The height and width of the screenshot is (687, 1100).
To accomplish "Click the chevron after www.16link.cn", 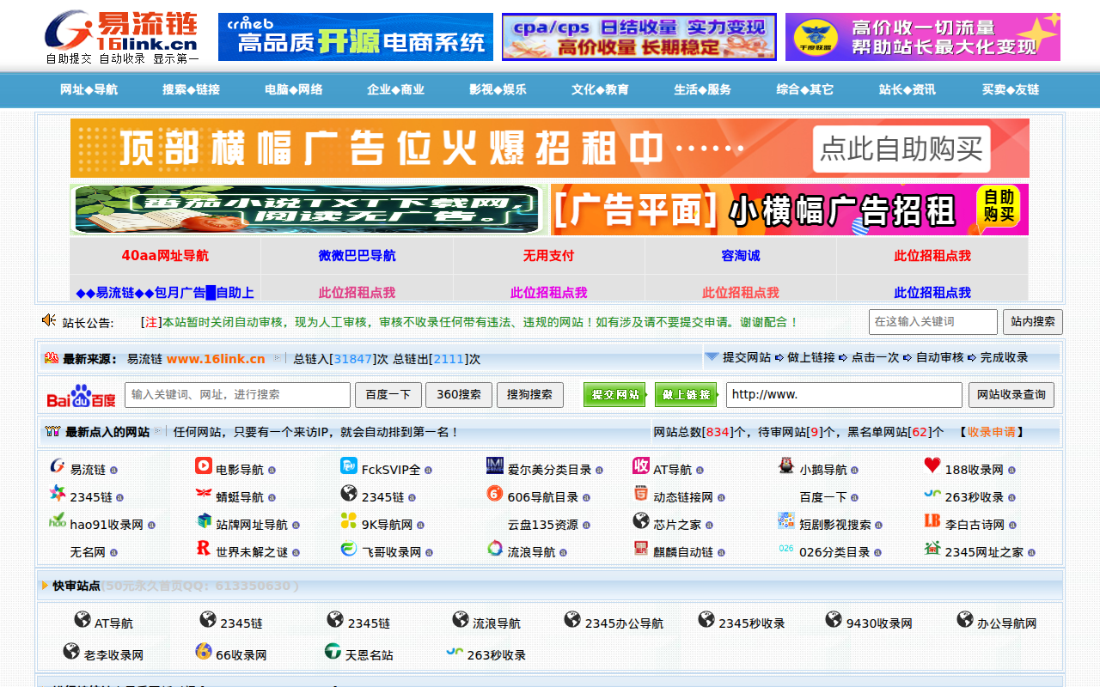I will pos(277,360).
